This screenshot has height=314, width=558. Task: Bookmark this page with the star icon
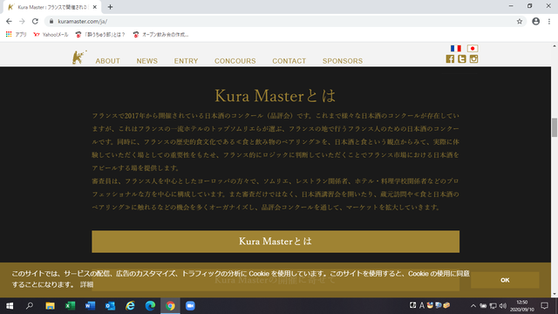point(520,21)
